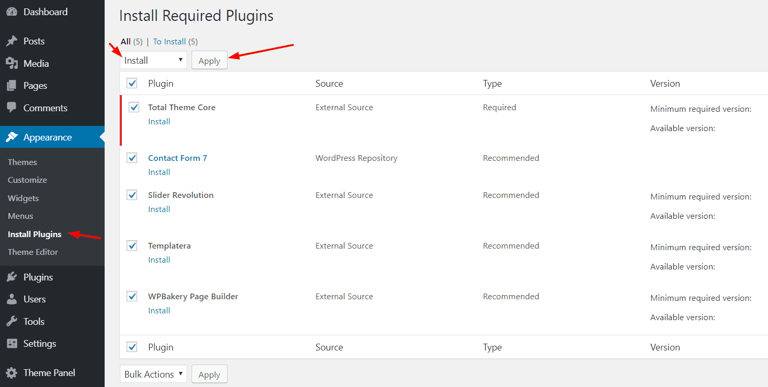Uncheck WPBakery Page Builder checkbox
768x387 pixels.
(132, 296)
